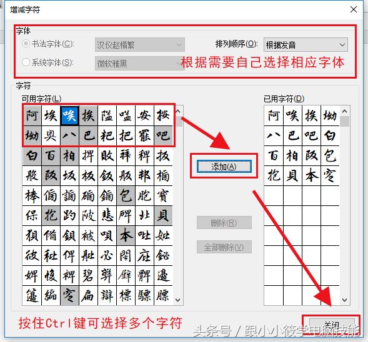Select character 本 in used characters list
This screenshot has height=342, width=368.
(311, 175)
